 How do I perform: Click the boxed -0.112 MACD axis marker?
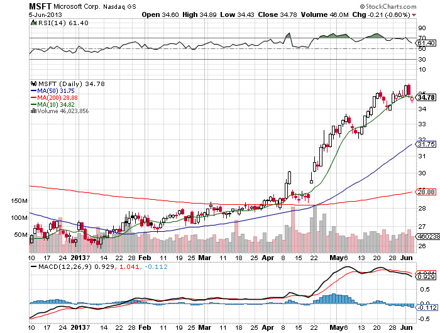point(427,308)
